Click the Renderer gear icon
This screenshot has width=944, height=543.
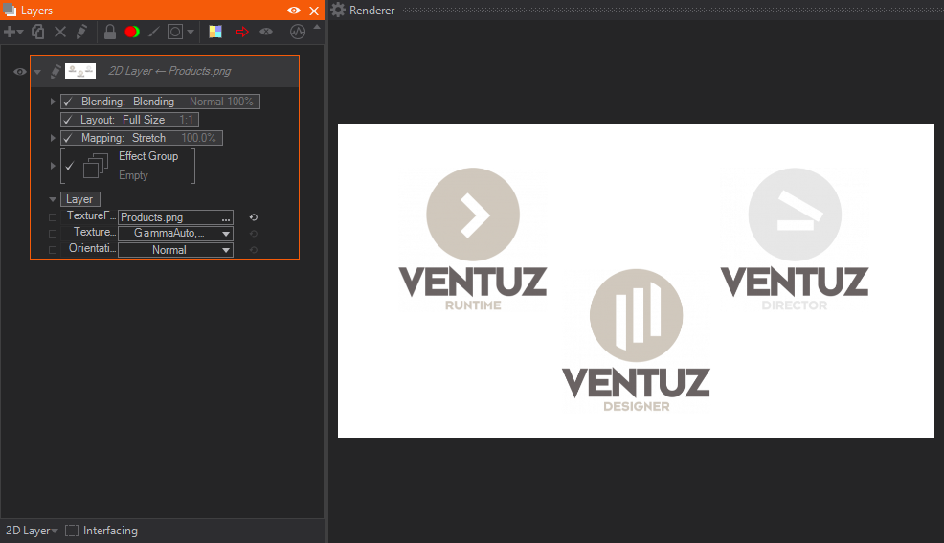pos(338,11)
